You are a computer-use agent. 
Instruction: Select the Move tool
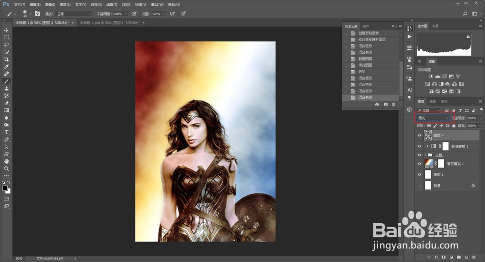pyautogui.click(x=6, y=31)
